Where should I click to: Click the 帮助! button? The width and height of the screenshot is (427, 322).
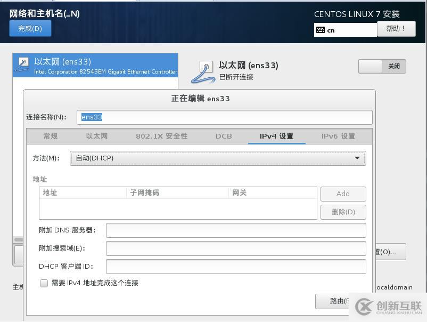397,29
